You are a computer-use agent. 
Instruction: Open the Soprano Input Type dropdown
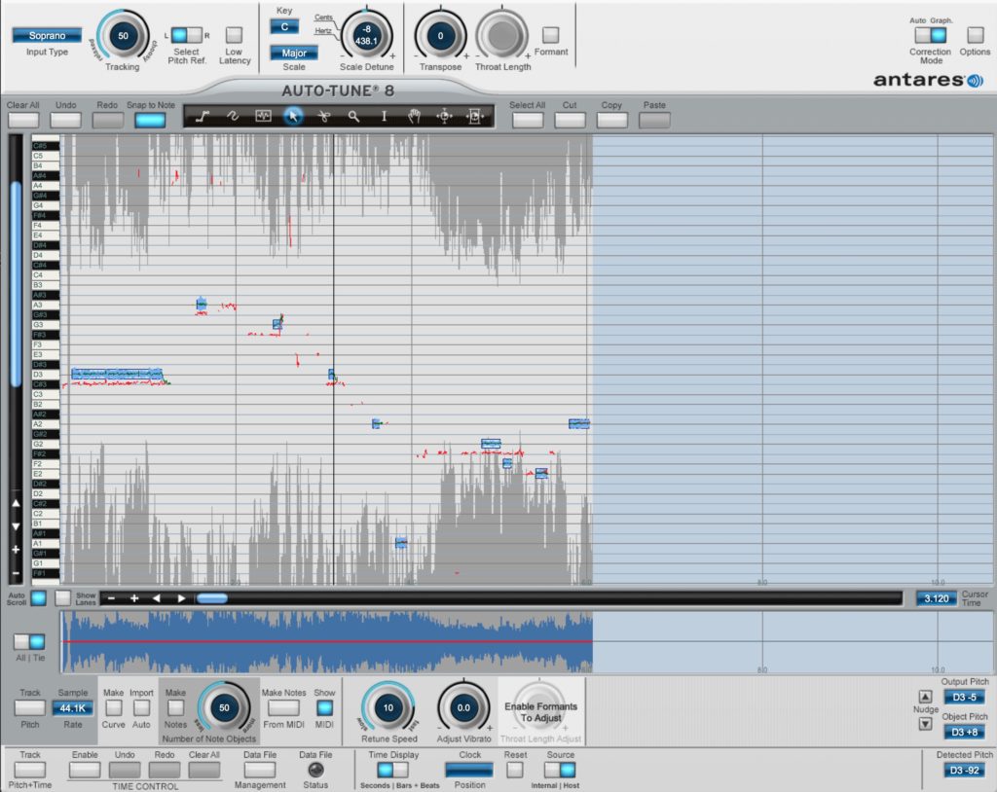47,36
